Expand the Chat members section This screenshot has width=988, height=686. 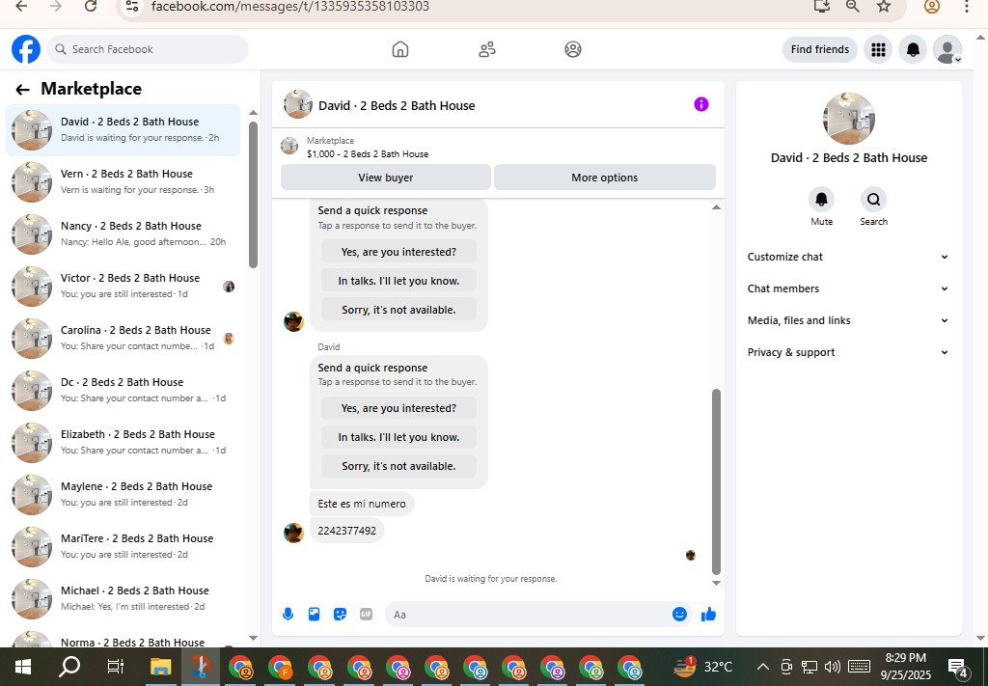[848, 288]
